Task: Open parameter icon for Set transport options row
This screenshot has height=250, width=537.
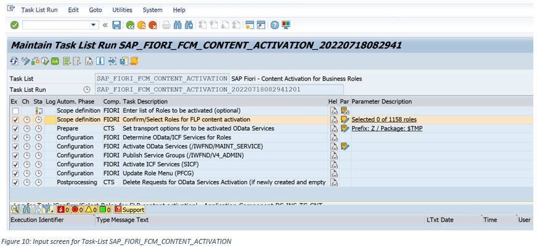Action: pos(345,129)
